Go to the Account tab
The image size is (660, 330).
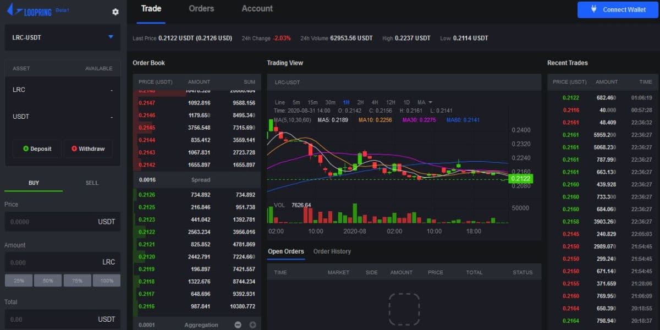pyautogui.click(x=257, y=9)
